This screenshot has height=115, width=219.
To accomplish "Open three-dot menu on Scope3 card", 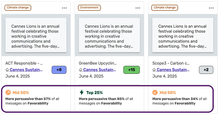I will click(x=211, y=8).
